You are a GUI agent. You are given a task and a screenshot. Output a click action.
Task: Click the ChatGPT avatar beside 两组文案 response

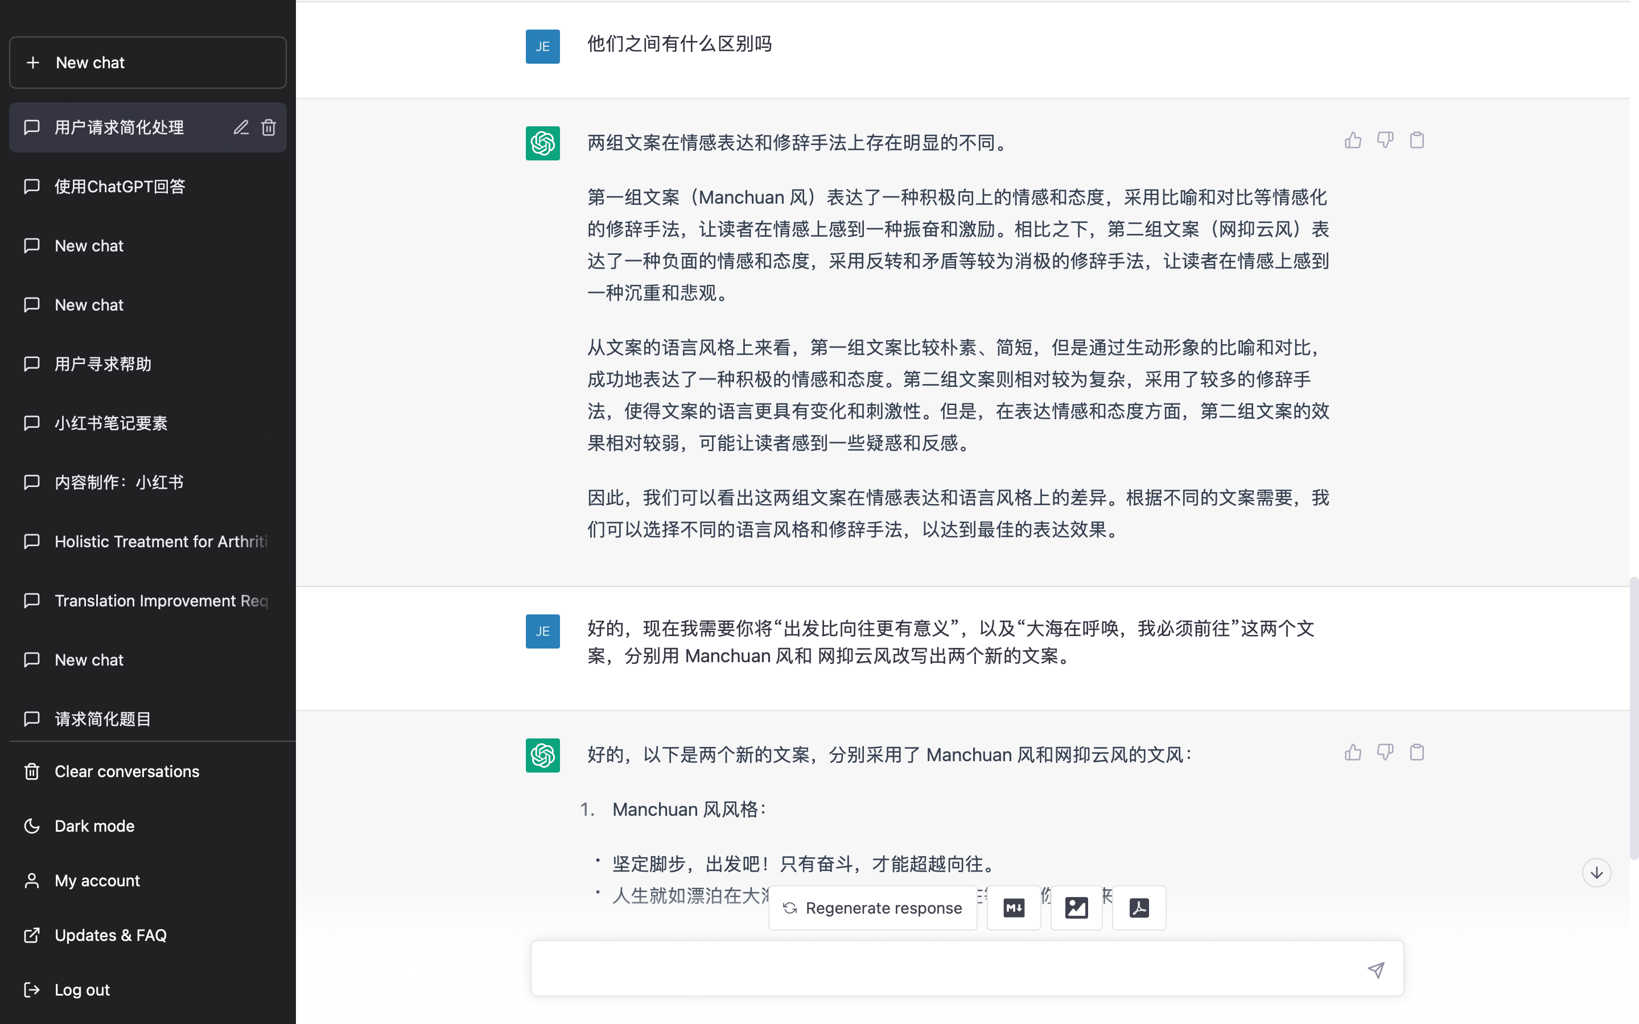(542, 143)
